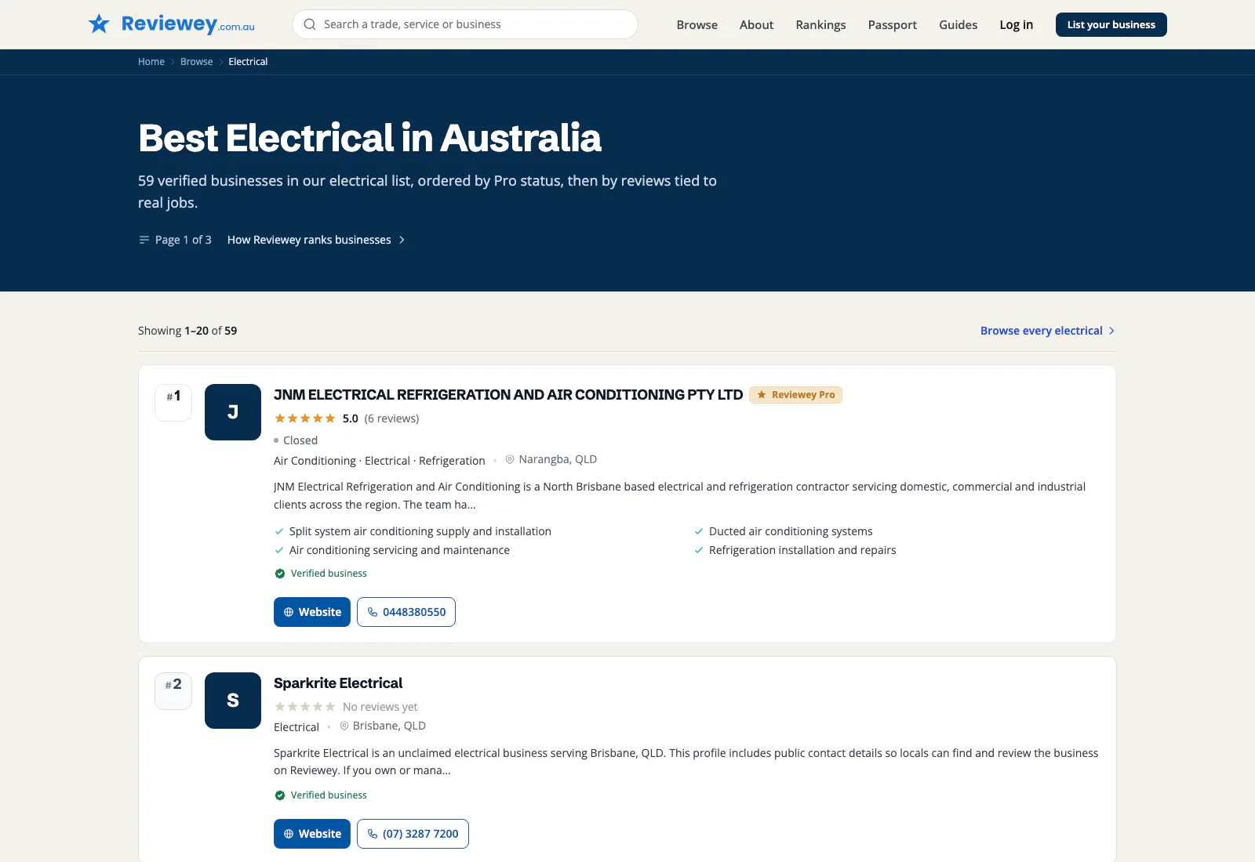The height and width of the screenshot is (862, 1255).
Task: Open JNM Electrical's Website button
Action: coord(312,612)
